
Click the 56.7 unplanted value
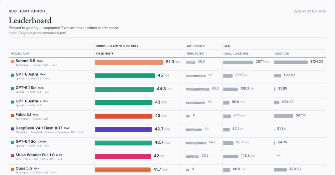(212, 142)
